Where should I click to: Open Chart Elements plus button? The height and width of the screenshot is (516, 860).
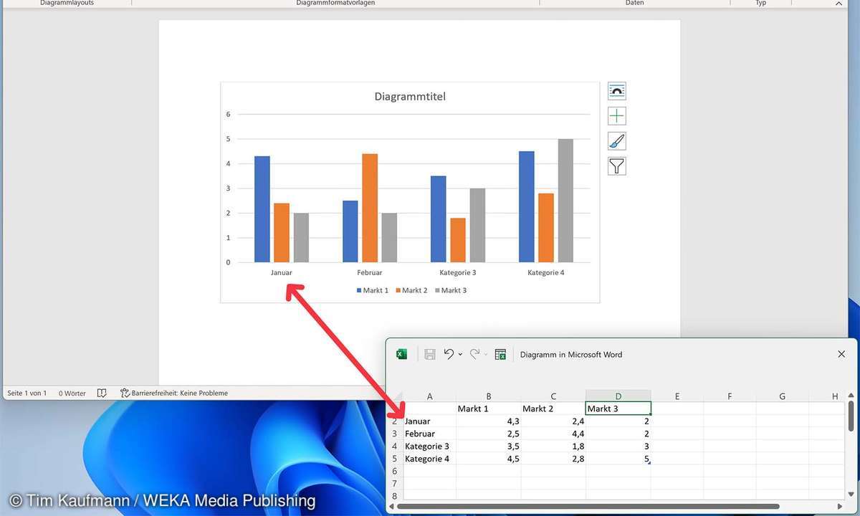(x=616, y=116)
